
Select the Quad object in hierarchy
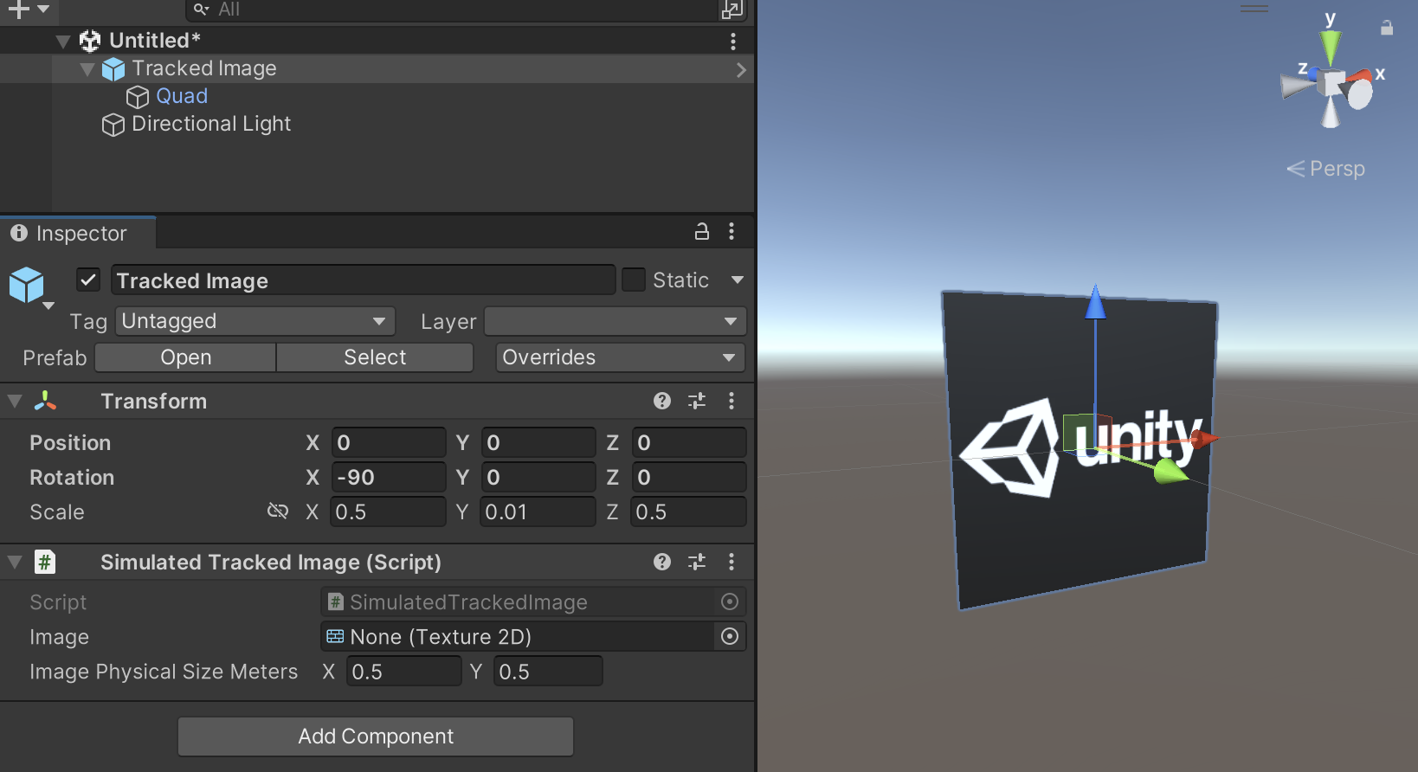[x=181, y=96]
